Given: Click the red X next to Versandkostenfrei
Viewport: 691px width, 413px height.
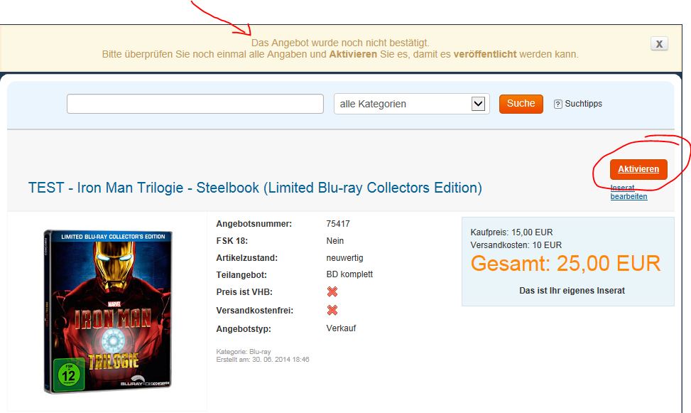Looking at the screenshot, I should (332, 310).
